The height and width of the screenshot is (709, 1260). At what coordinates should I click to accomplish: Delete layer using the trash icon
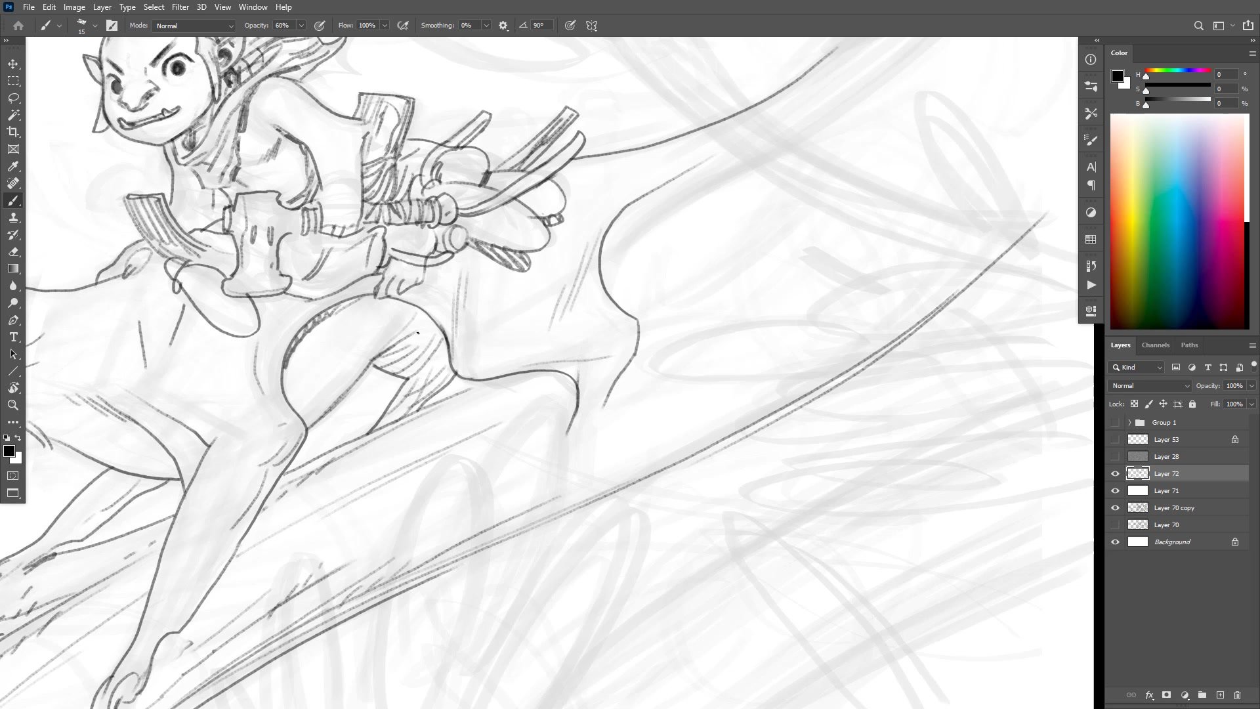pyautogui.click(x=1237, y=695)
